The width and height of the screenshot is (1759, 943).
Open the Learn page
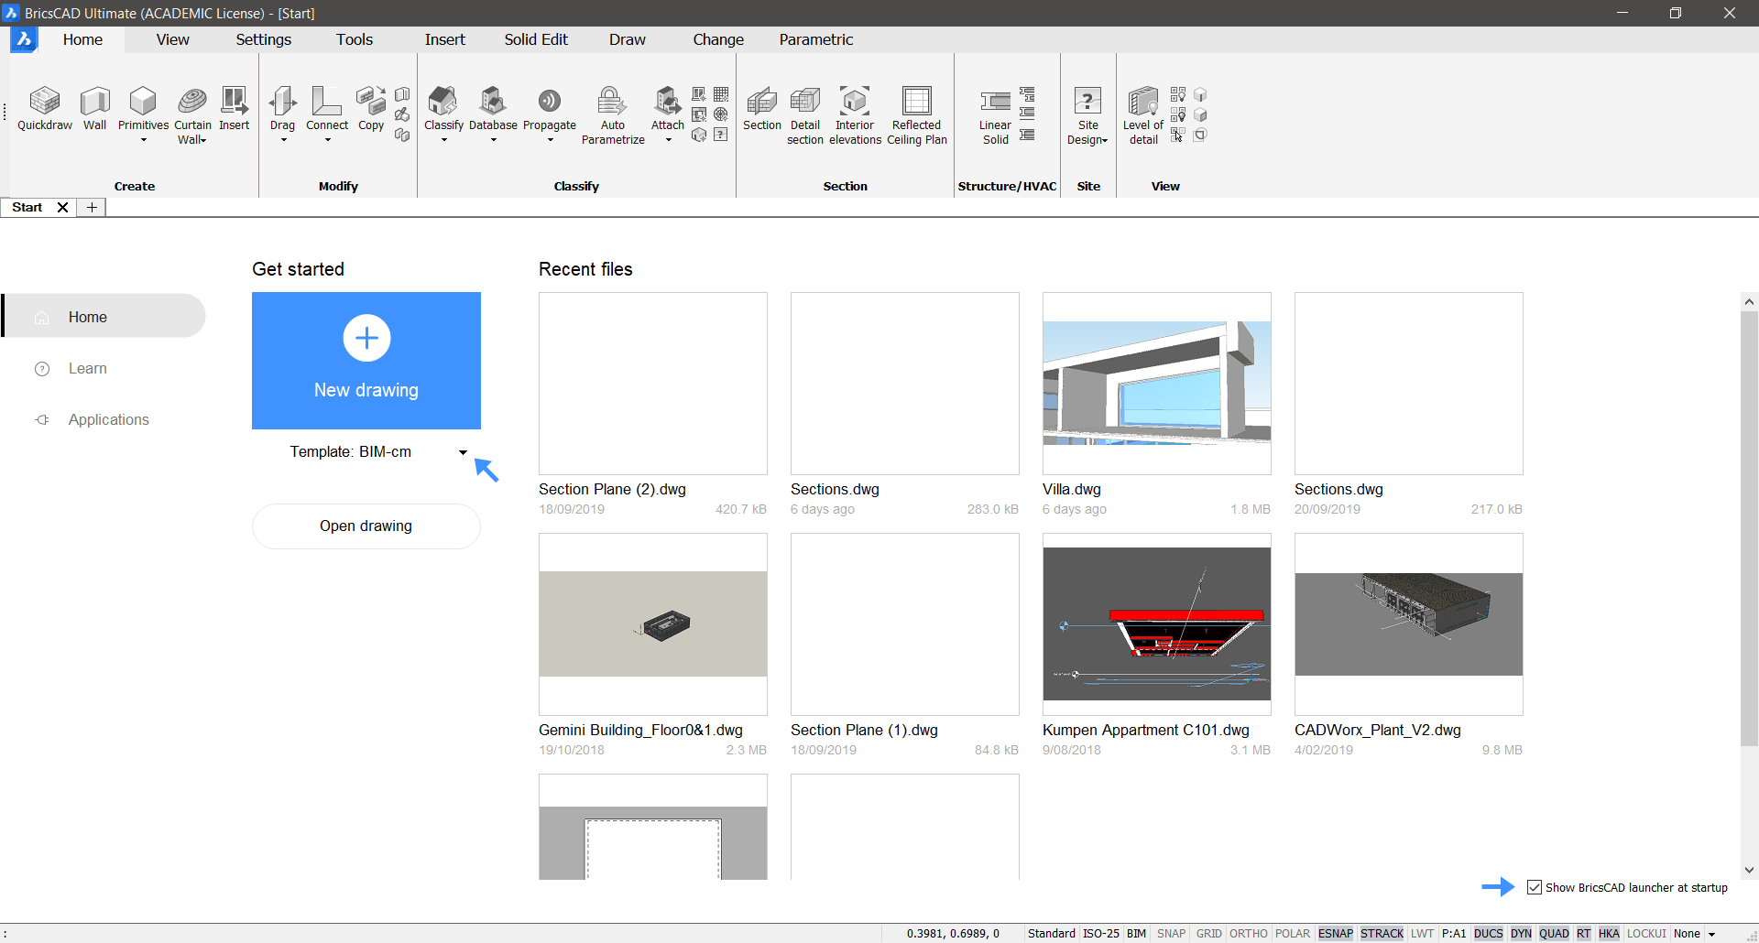[x=88, y=368]
